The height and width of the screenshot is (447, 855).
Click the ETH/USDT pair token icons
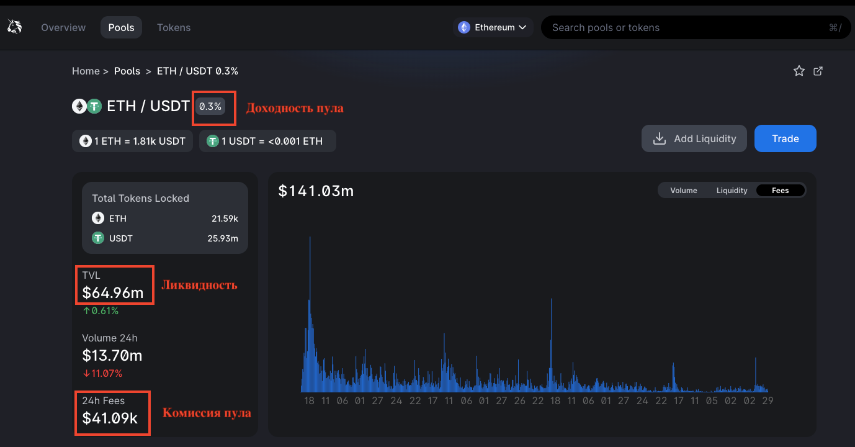click(86, 106)
